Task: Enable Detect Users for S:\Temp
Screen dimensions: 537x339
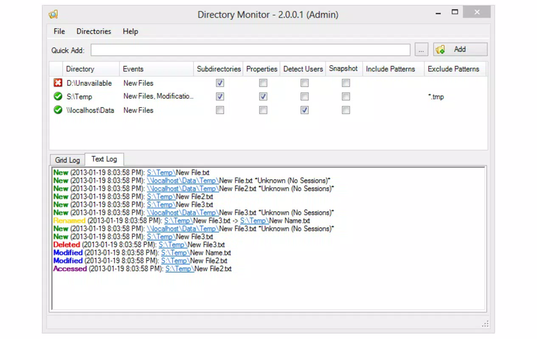Action: tap(304, 97)
